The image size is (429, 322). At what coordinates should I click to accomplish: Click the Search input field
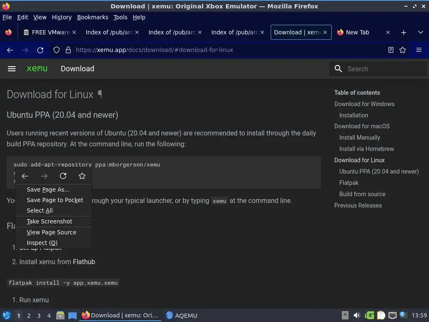tap(378, 69)
